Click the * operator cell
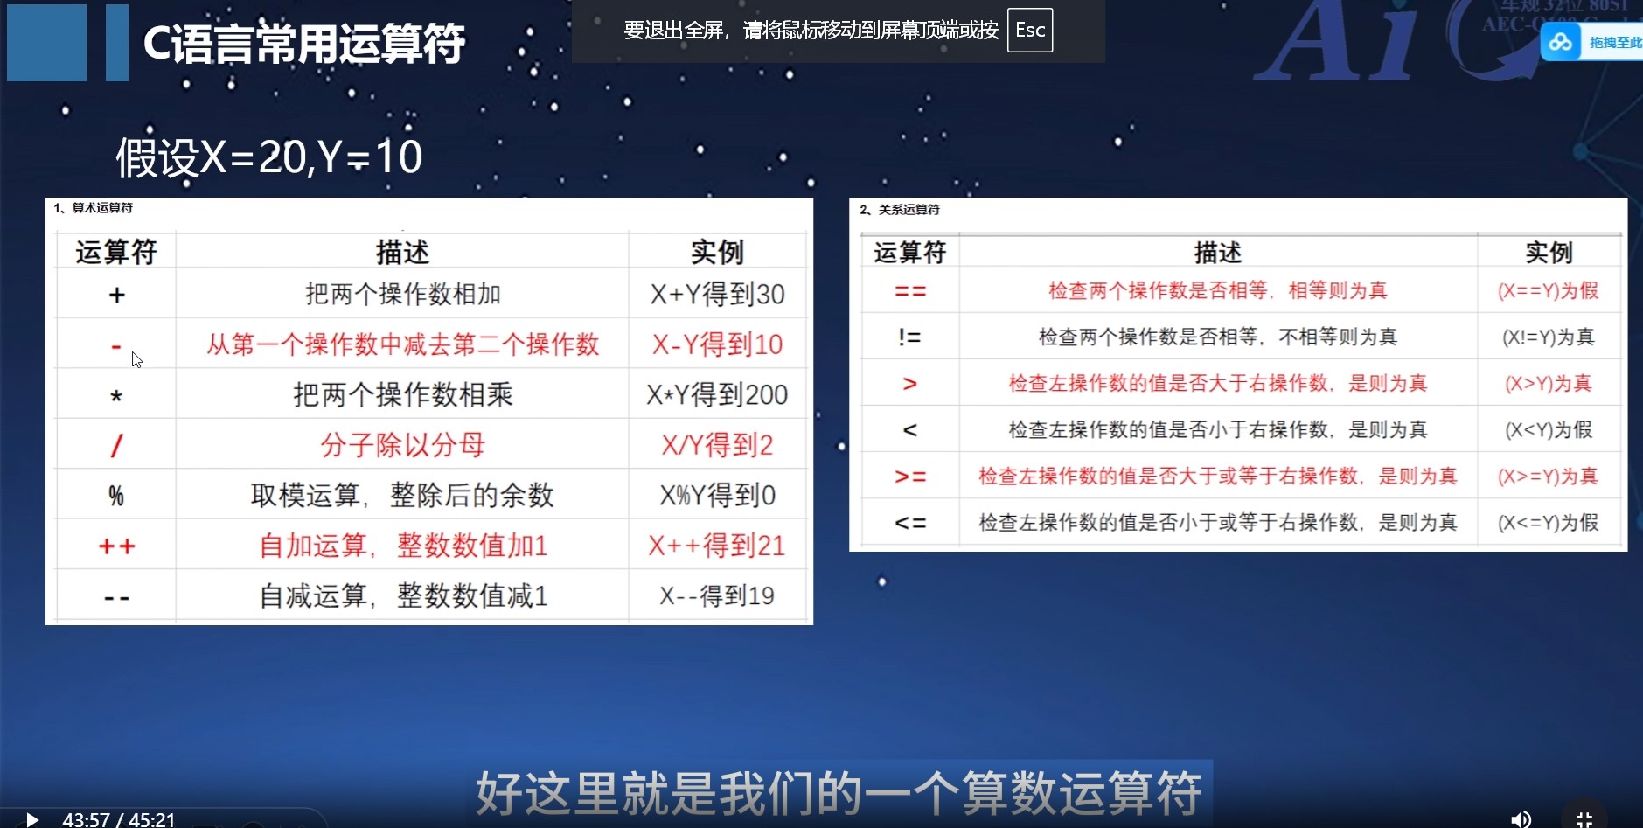Screen dimensions: 1643x828 pyautogui.click(x=116, y=395)
